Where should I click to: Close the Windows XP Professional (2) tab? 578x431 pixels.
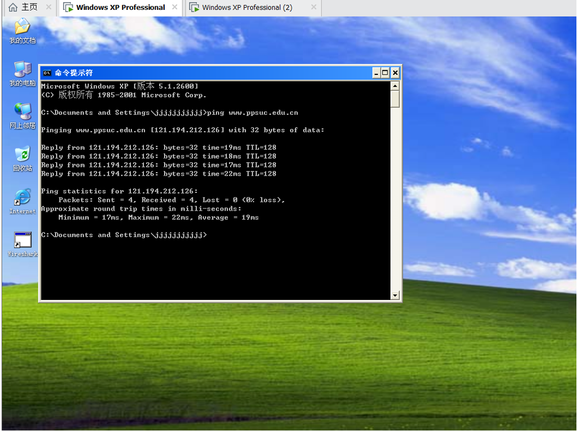coord(314,7)
